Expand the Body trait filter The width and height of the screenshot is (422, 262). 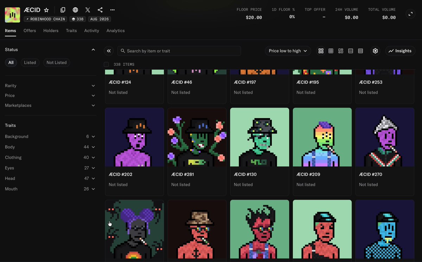click(50, 147)
